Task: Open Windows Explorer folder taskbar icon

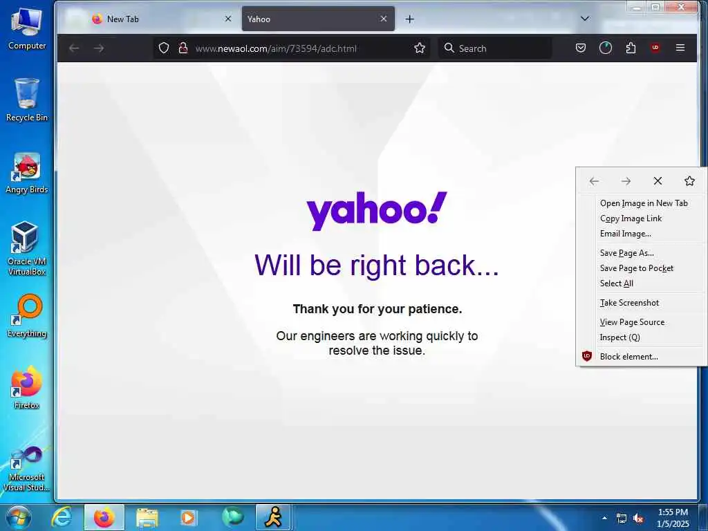Action: (x=147, y=517)
